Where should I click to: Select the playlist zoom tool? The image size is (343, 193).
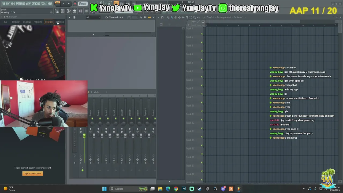[194, 17]
